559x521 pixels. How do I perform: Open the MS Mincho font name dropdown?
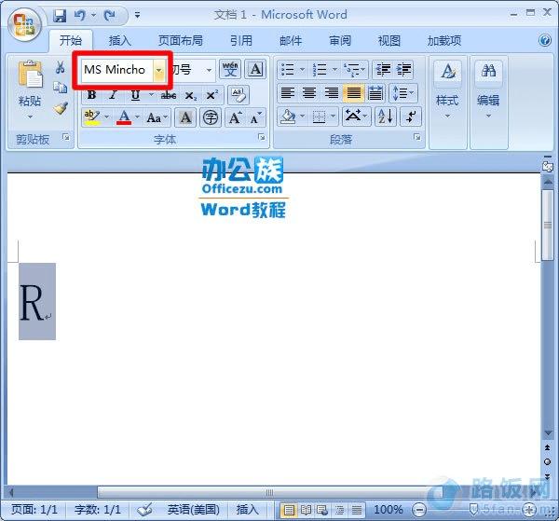158,70
